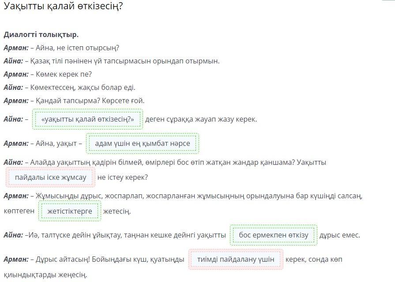This screenshot has width=395, height=282.
Task: Select the "жетістіктерге" answer box
Action: tap(70, 211)
